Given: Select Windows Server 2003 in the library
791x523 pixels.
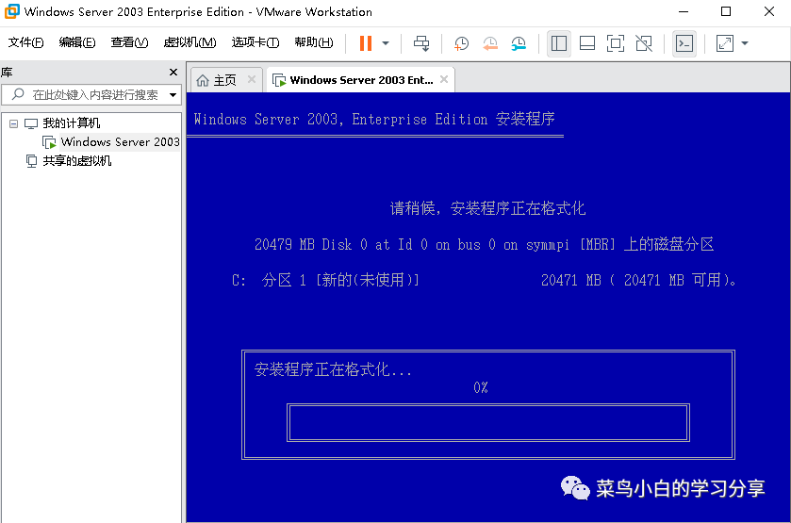Looking at the screenshot, I should coord(120,142).
